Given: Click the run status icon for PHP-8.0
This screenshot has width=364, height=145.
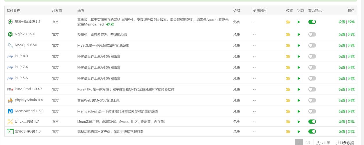Looking at the screenshot, I should click(299, 57).
